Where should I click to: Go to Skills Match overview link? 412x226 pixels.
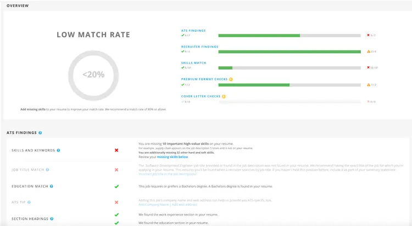pos(194,63)
